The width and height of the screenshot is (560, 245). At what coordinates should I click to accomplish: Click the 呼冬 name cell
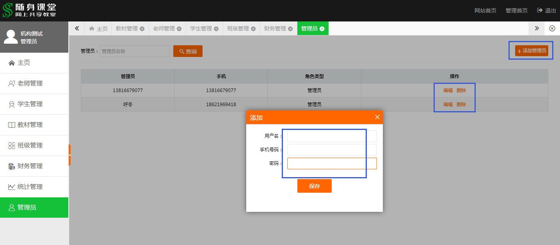pos(128,105)
